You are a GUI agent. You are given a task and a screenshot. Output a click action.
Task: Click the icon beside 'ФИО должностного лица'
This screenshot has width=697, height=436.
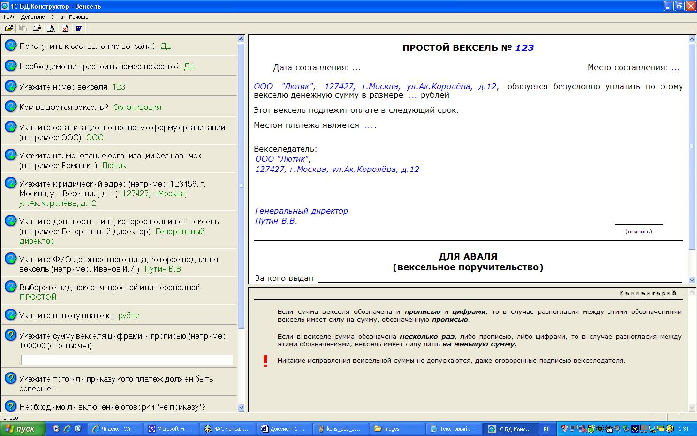11,258
